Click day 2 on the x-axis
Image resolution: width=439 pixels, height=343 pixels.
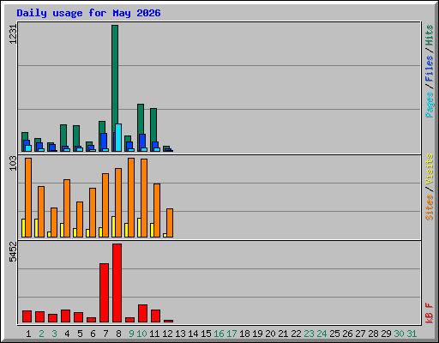tap(41, 334)
